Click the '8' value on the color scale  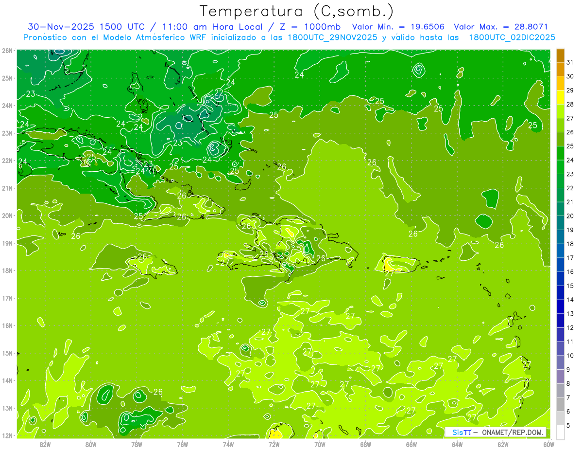[568, 383]
